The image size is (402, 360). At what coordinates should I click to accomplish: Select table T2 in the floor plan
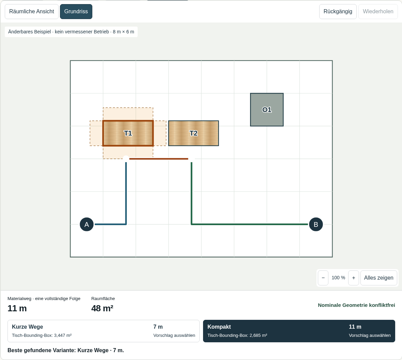(x=194, y=133)
